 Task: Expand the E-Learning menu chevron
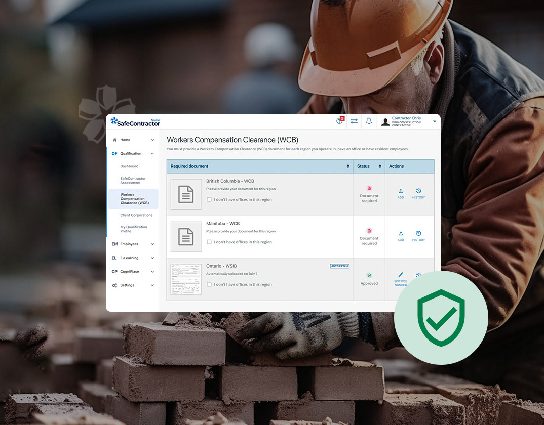tap(152, 258)
